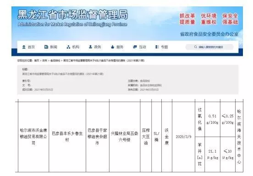Click the 互动 interaction icon
The height and width of the screenshot is (176, 253).
135,47
